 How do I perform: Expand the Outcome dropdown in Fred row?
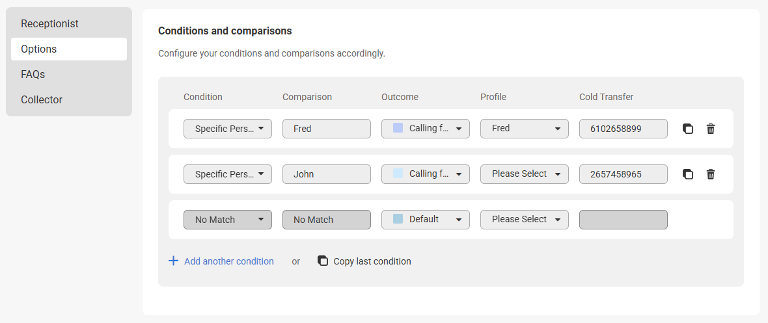coord(426,129)
